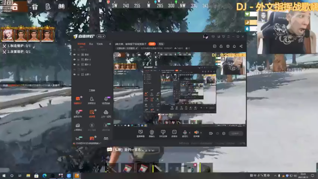318x179 pixels.
Task: Launch Microsoft Edge from taskbar
Action: [x=45, y=175]
